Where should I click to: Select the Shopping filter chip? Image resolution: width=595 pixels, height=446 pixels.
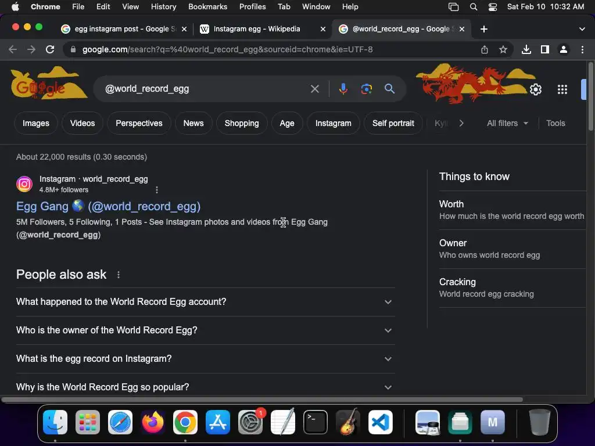point(242,123)
